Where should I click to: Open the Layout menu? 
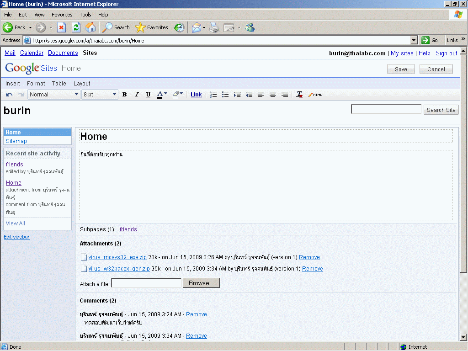click(x=82, y=84)
